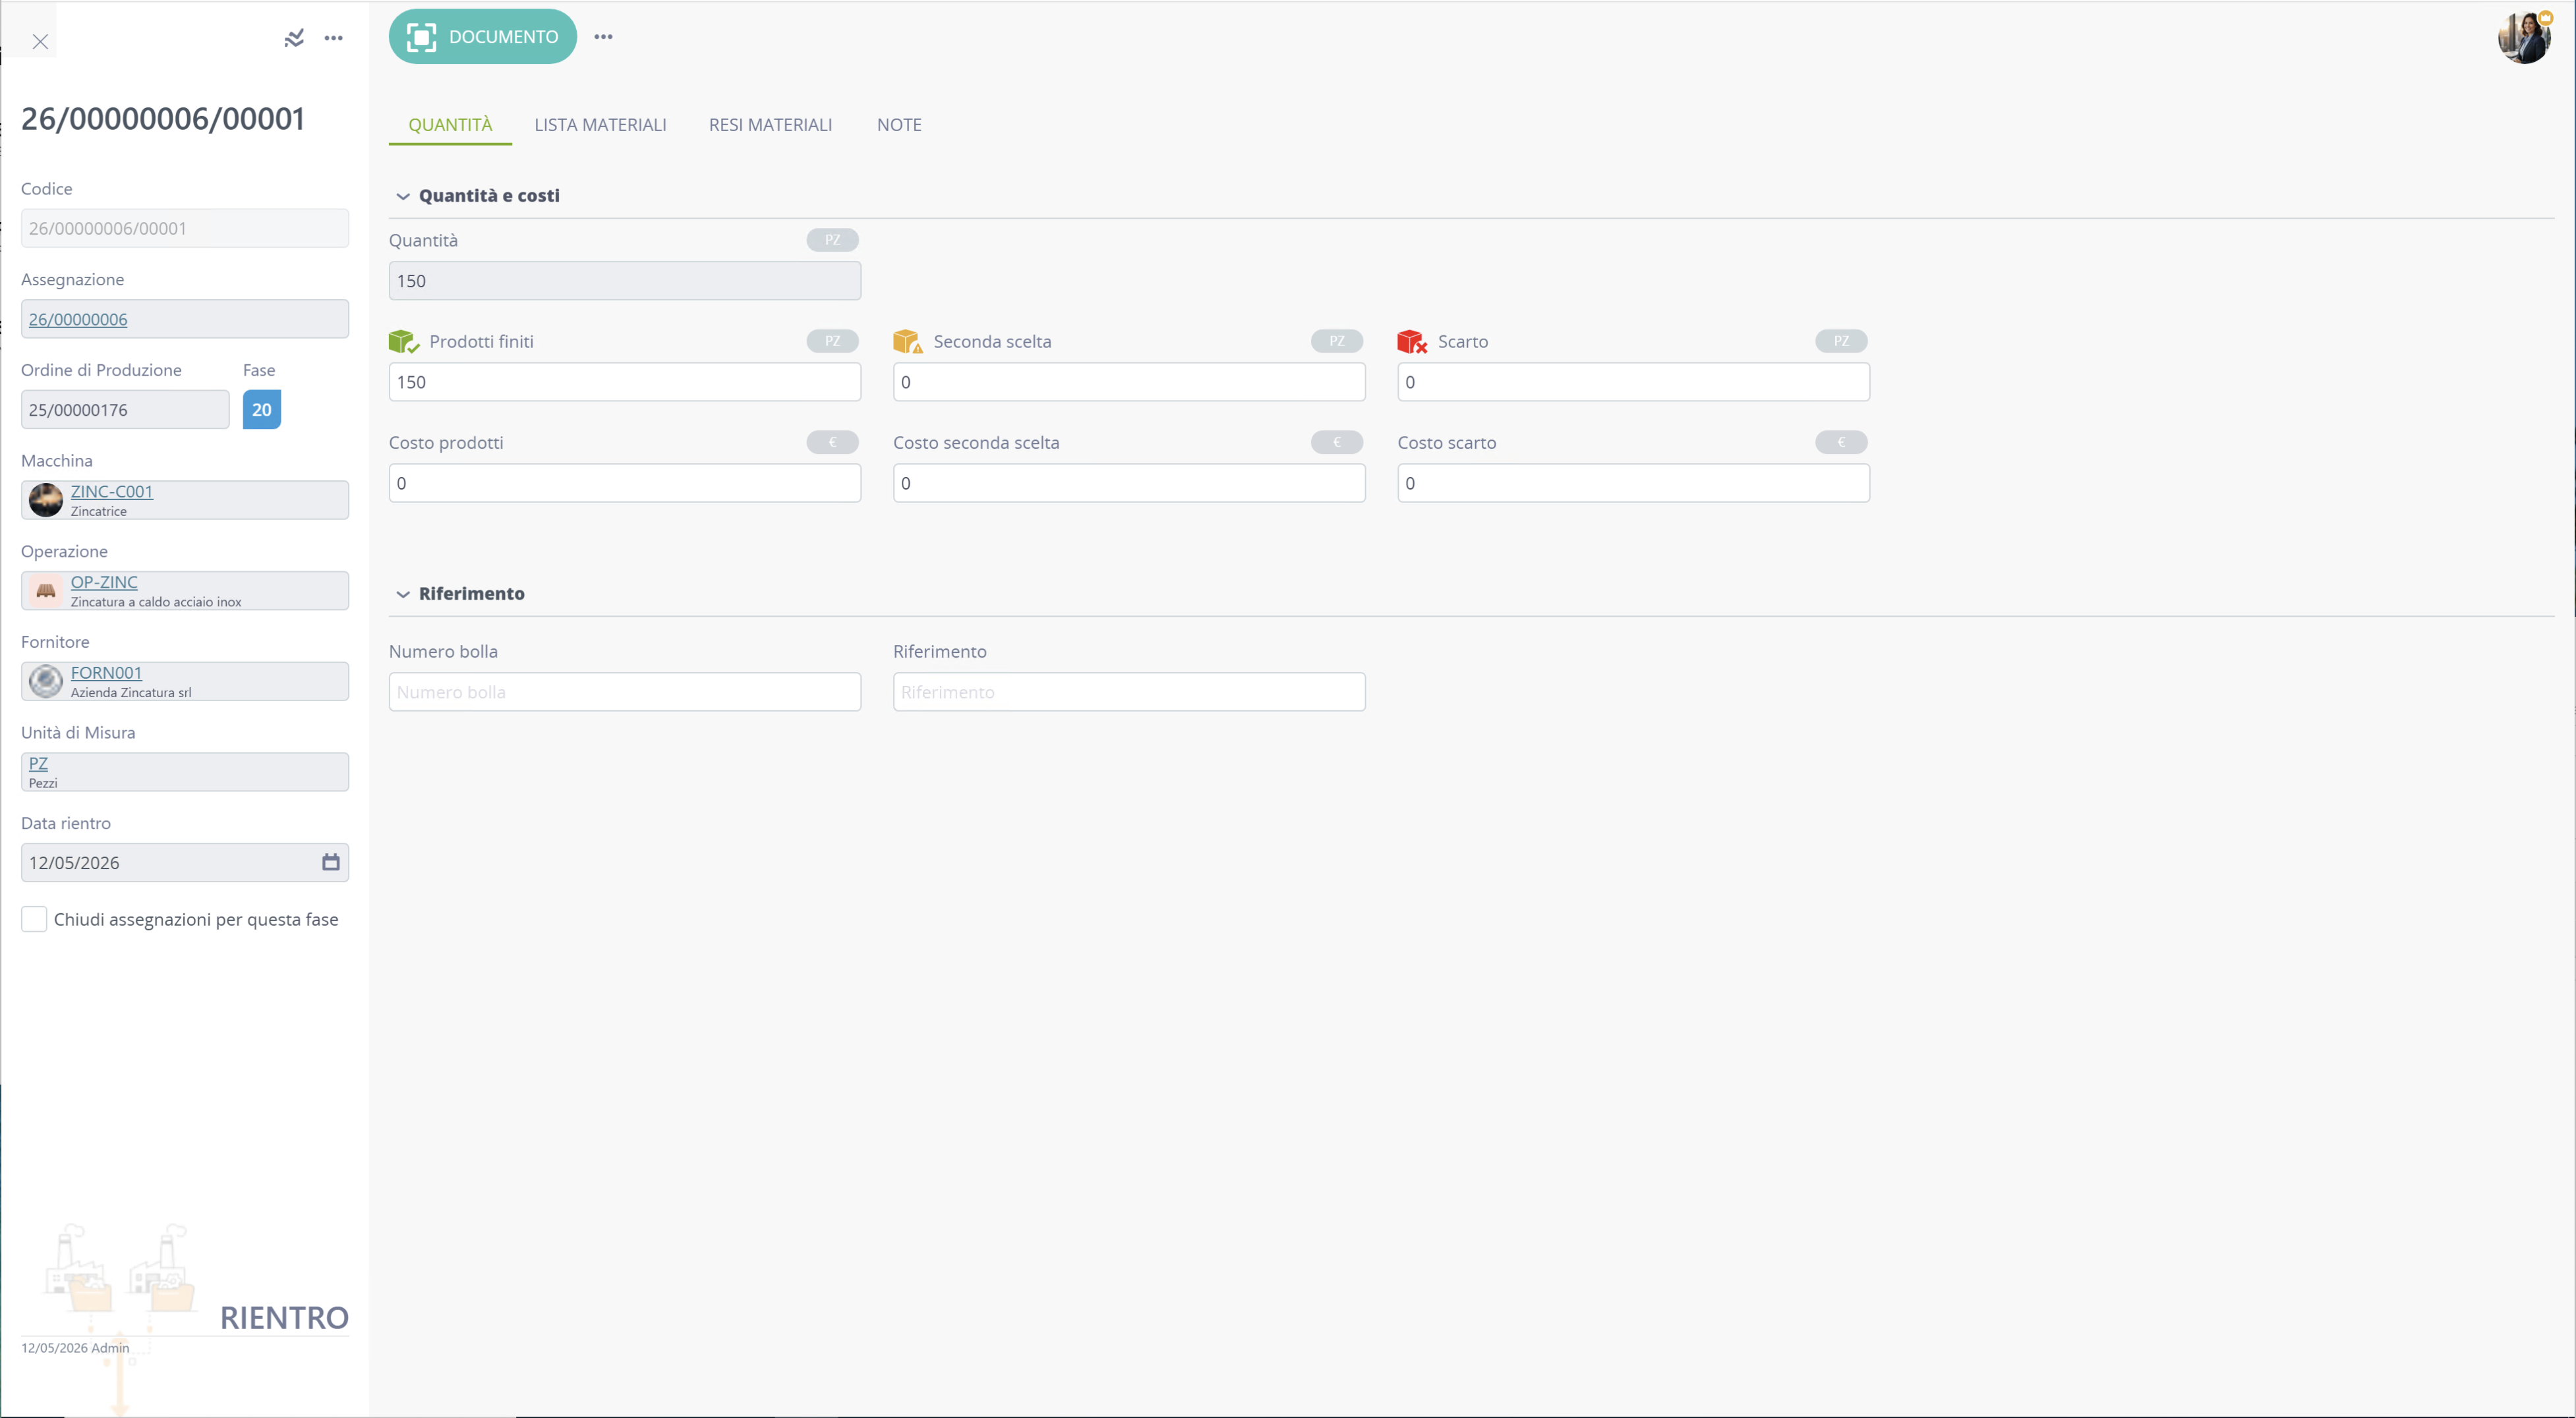
Task: Open assignment link 26/00000006
Action: tap(78, 319)
